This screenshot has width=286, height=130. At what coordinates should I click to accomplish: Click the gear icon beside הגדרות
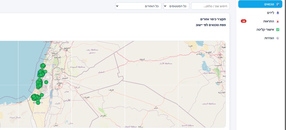coord(278,38)
